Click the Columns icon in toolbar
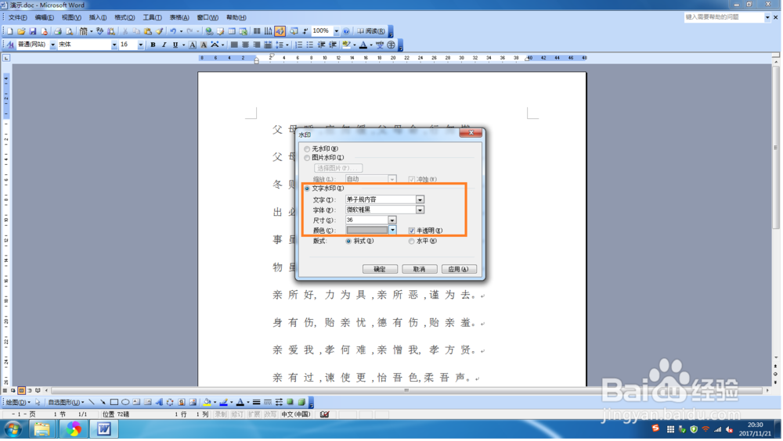The width and height of the screenshot is (783, 441). 257,31
